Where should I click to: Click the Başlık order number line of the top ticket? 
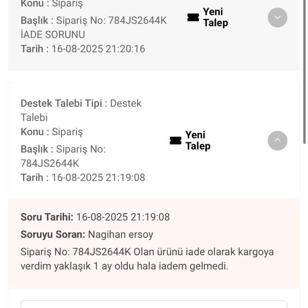(93, 20)
